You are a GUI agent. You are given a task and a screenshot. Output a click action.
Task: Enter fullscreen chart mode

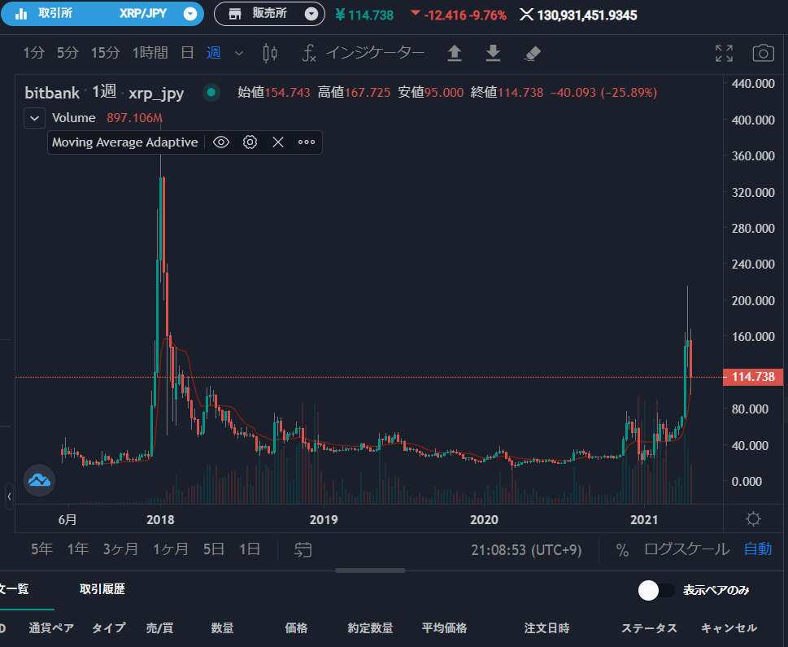(725, 53)
